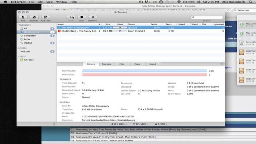Click the Spotlight search icon in menu bar
The width and height of the screenshot is (256, 144).
250,2
